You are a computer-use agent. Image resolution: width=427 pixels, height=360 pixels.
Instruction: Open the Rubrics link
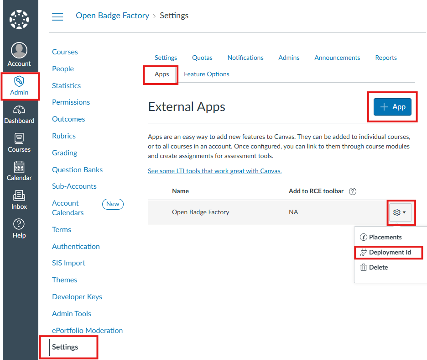click(64, 136)
